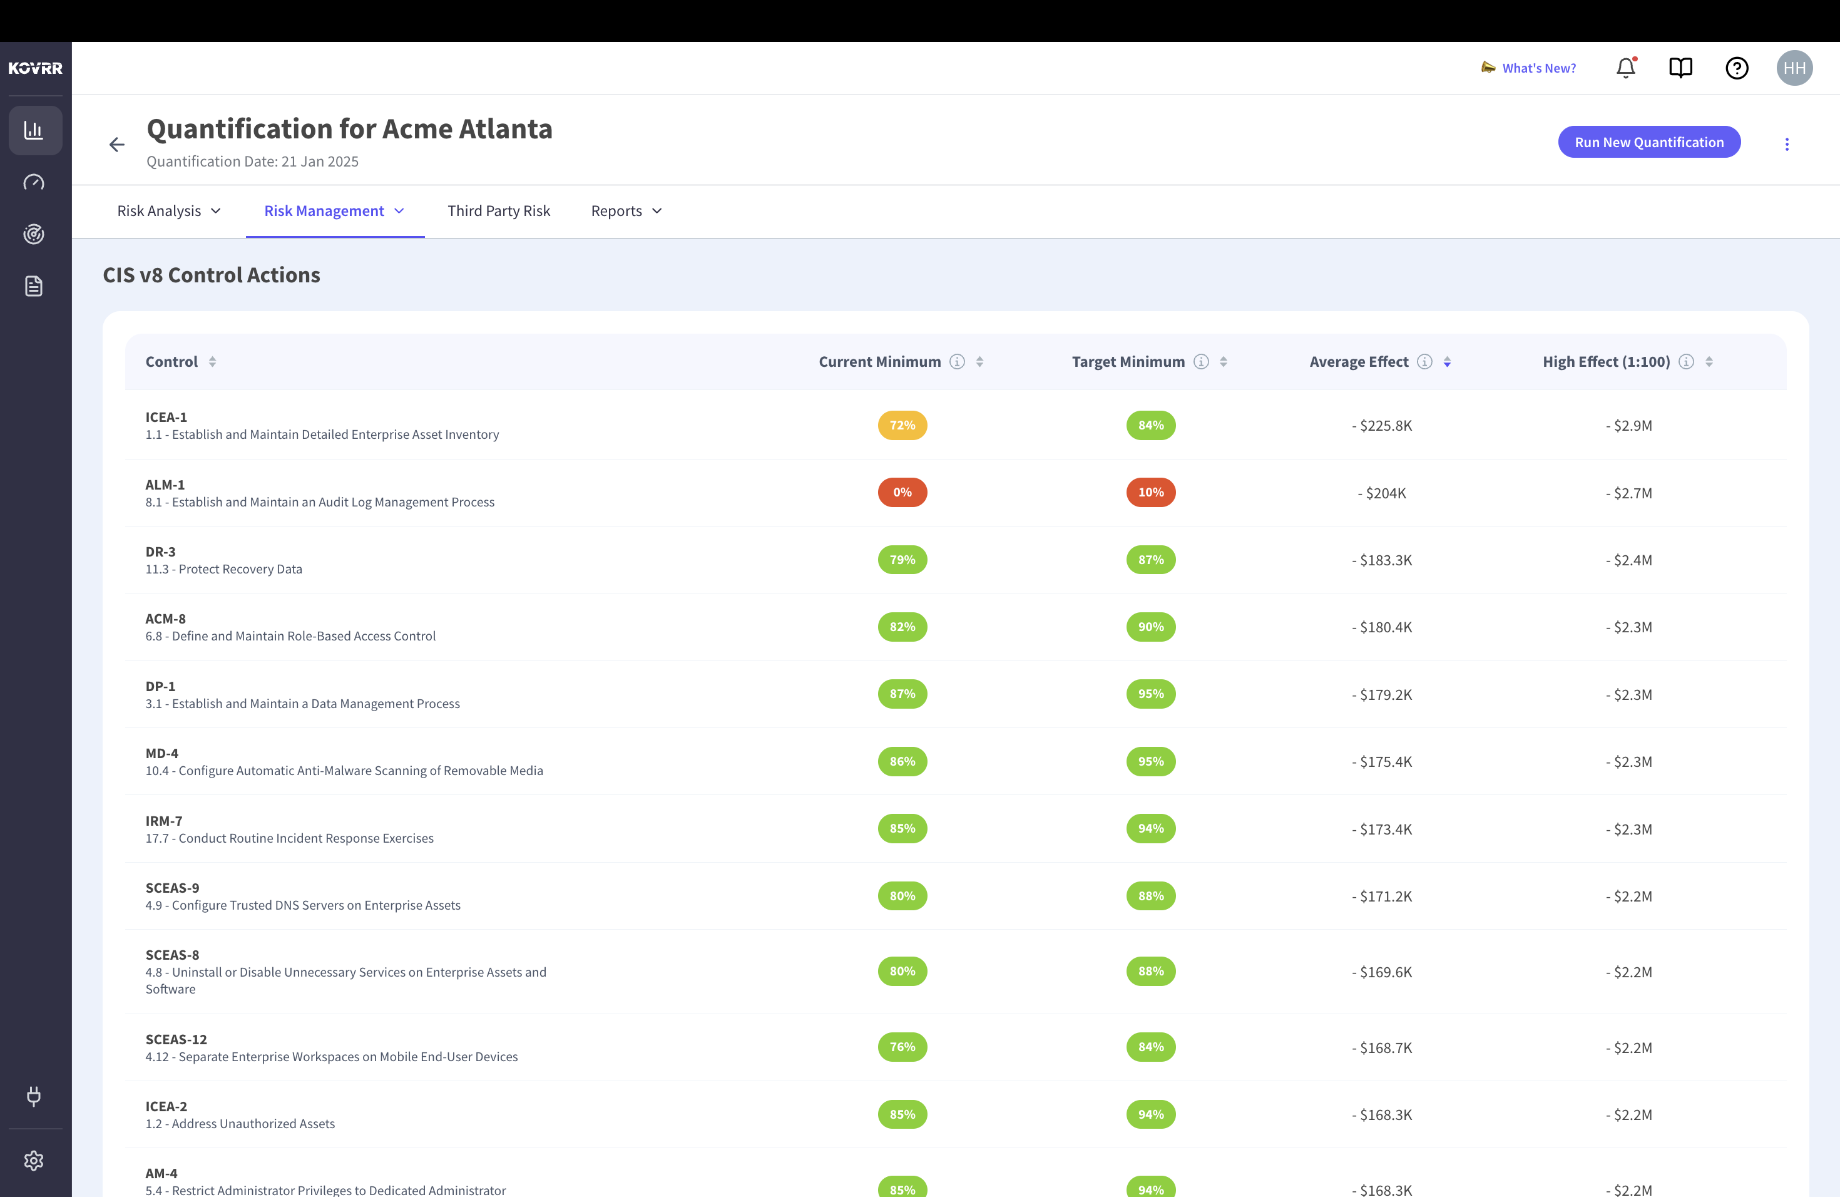Viewport: 1840px width, 1197px height.
Task: Click the 72% current minimum badge for ICEA-1
Action: pos(902,425)
